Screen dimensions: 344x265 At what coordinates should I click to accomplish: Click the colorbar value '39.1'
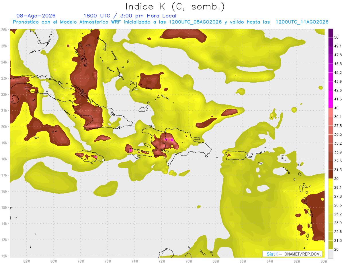[338, 117]
